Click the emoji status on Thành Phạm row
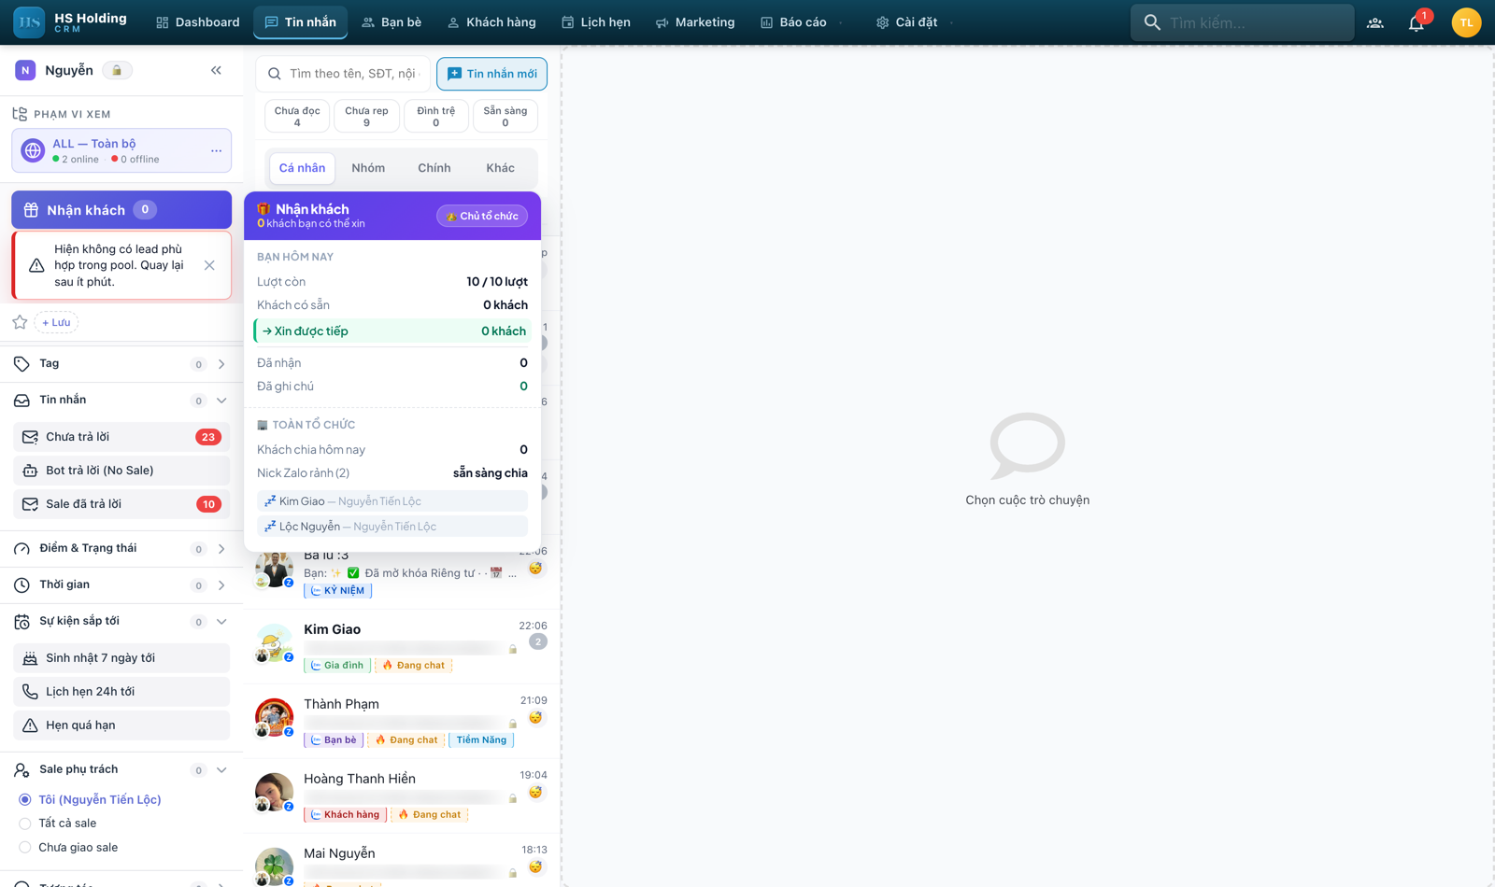The width and height of the screenshot is (1495, 887). point(535,717)
